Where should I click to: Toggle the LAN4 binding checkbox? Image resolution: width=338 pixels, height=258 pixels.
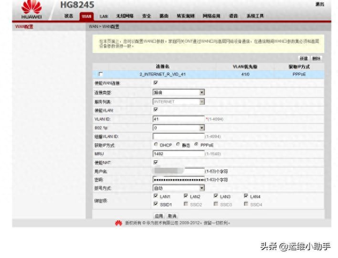tap(246, 196)
